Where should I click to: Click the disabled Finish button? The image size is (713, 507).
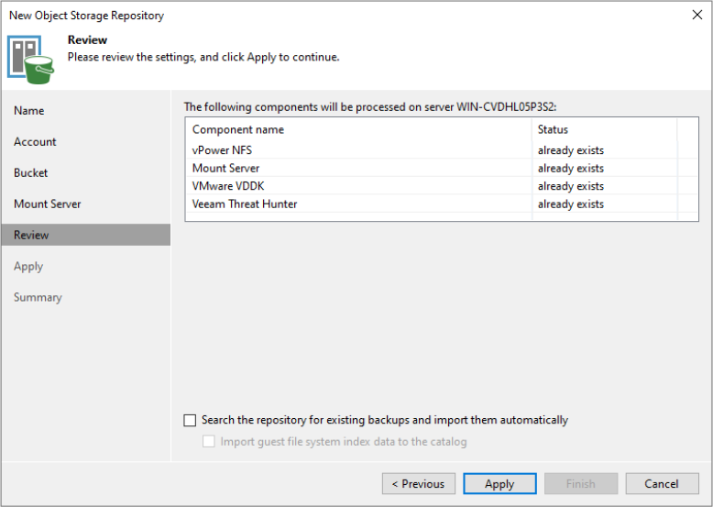point(581,483)
